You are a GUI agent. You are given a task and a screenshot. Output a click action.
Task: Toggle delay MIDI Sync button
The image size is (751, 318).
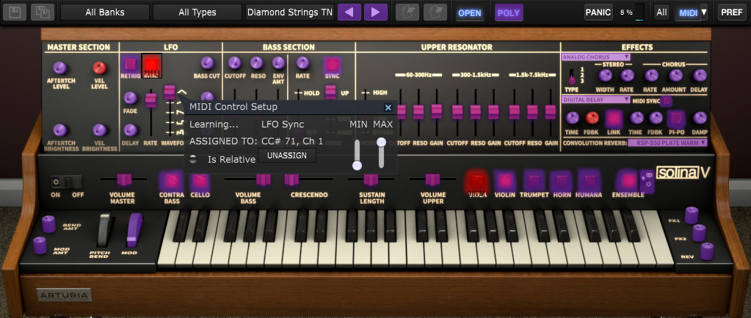pyautogui.click(x=667, y=100)
